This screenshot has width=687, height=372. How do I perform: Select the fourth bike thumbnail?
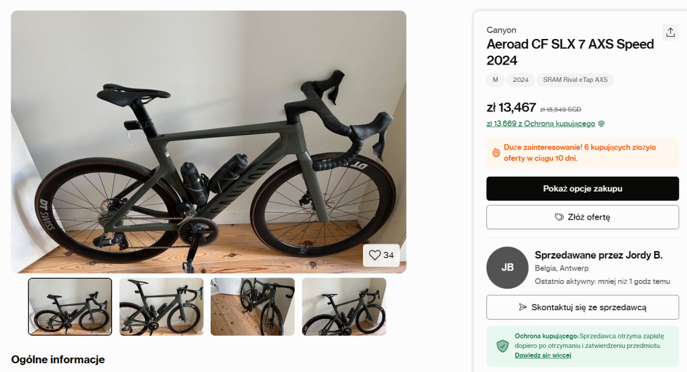343,306
